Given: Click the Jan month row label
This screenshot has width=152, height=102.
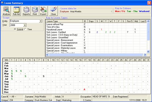Looking at the screenshot, I should point(6,63).
